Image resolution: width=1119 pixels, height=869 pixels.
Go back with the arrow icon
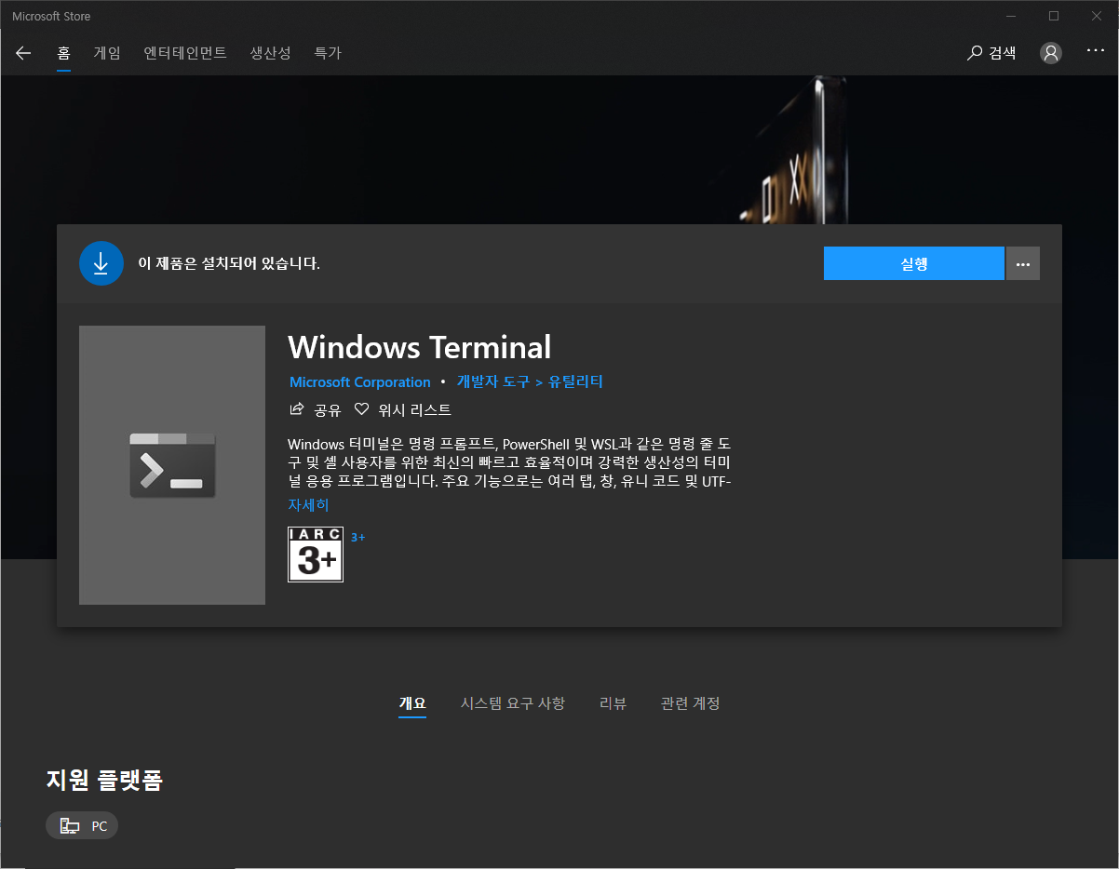(x=23, y=53)
